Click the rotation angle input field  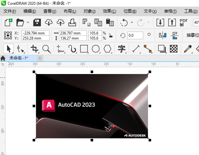click(x=135, y=35)
